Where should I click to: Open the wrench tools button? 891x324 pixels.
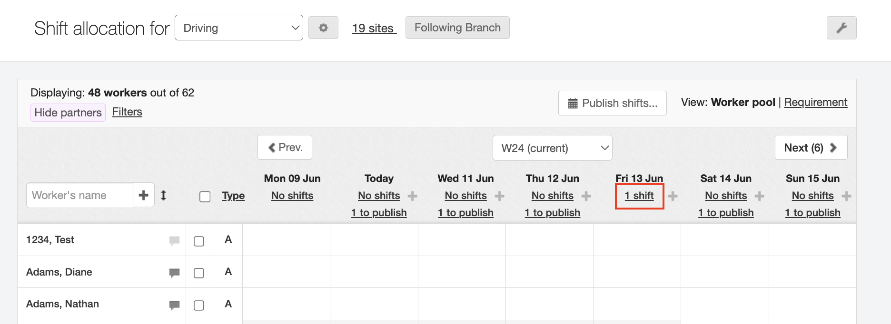point(841,28)
